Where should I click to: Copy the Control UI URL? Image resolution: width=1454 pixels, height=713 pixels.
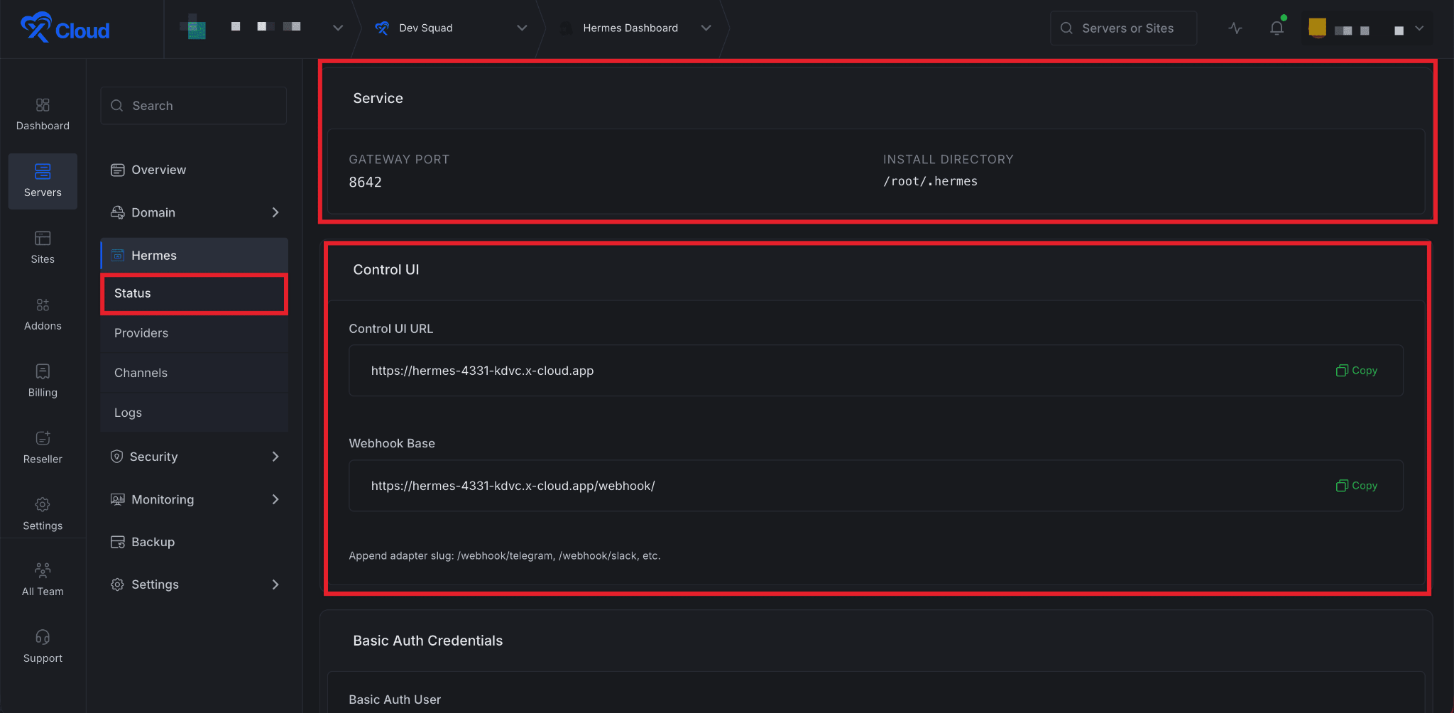[1355, 370]
